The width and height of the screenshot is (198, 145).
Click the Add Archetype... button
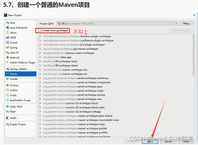coord(182,30)
